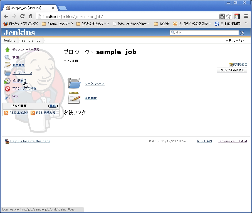Click the large workspace folder icon
Viewport: 252px width, 213px height.
pos(74,83)
